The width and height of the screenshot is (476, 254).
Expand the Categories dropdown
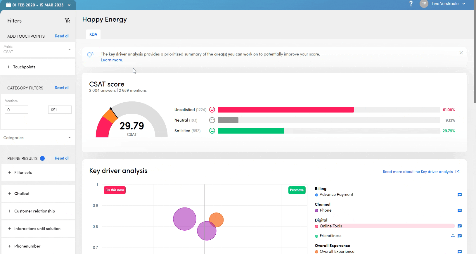38,138
